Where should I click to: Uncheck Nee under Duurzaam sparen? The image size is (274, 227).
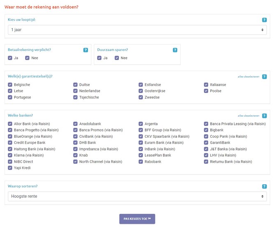[117, 58]
